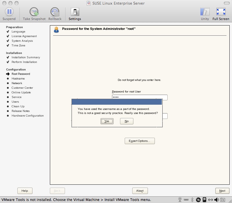Click the sound speaker status icon
232x203 pixels.
(x=216, y=200)
